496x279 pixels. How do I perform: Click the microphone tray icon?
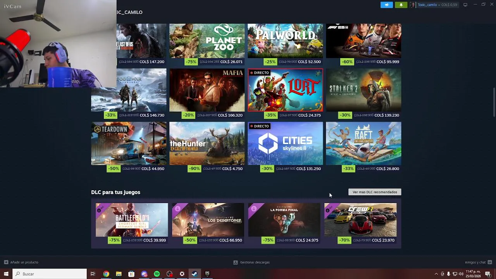pyautogui.click(x=448, y=274)
